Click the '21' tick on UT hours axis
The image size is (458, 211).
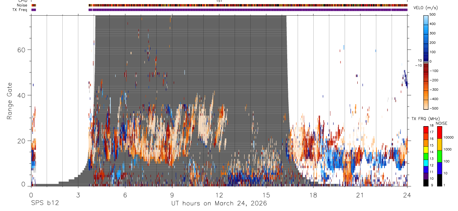click(x=360, y=195)
